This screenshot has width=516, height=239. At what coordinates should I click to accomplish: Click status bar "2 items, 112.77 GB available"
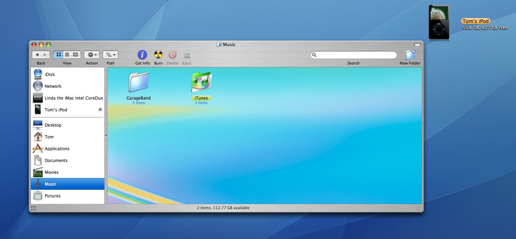(223, 208)
